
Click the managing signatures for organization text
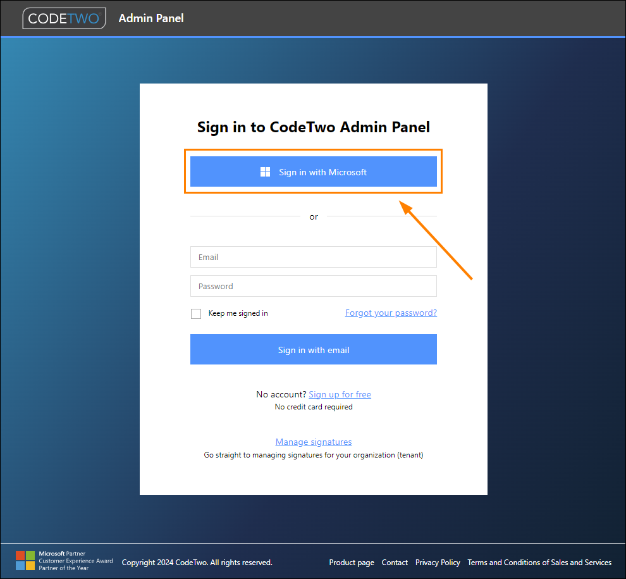[314, 455]
